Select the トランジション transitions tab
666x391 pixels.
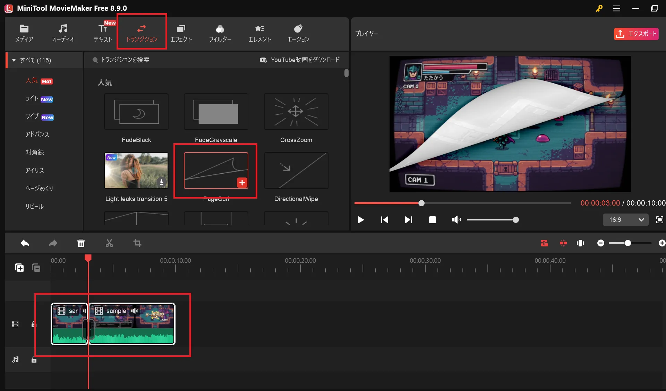[x=142, y=33]
